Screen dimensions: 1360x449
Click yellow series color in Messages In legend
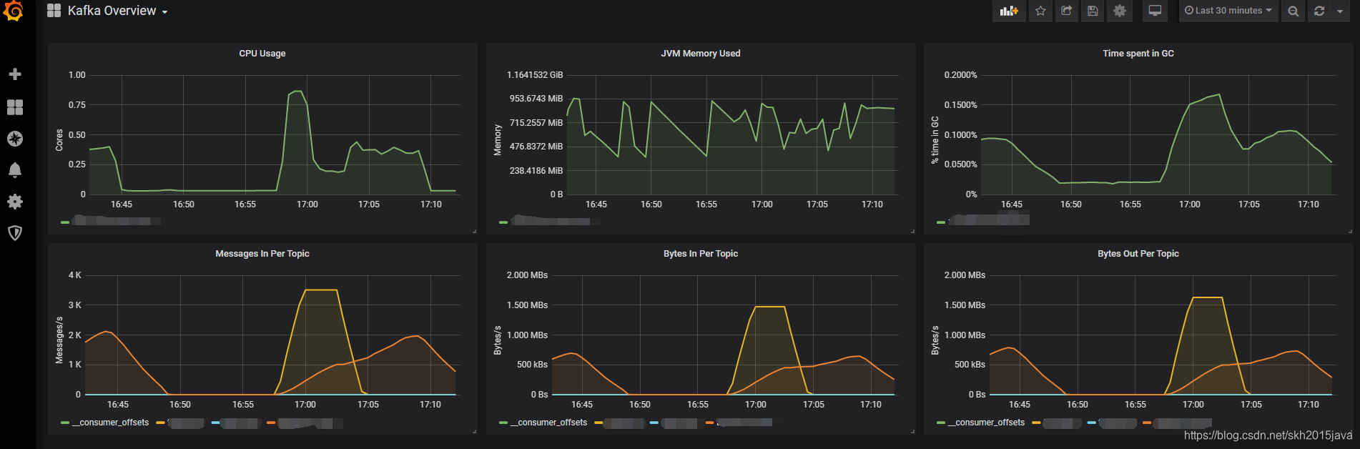pos(160,423)
